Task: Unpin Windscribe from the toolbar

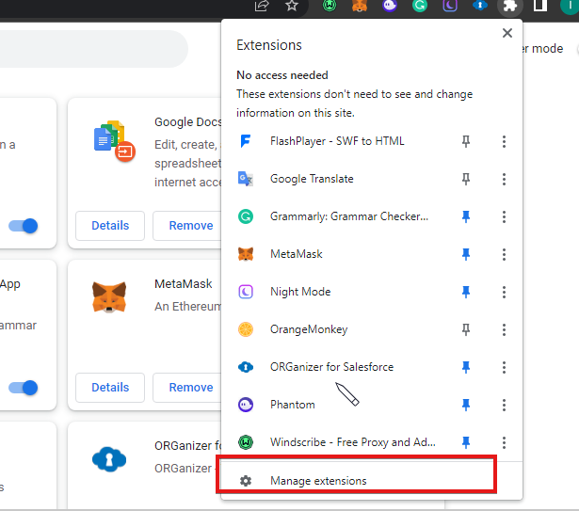Action: (466, 442)
